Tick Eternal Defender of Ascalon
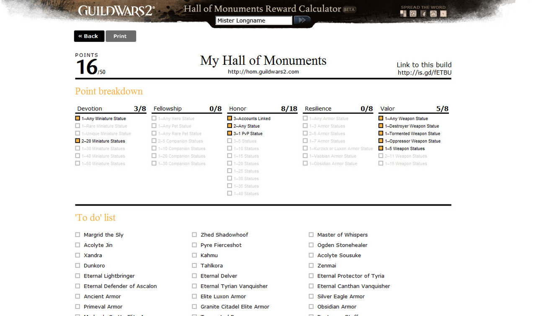 click(x=77, y=286)
